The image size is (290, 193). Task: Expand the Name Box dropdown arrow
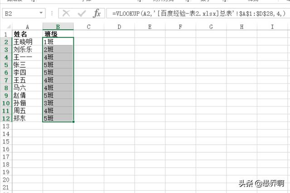42,13
